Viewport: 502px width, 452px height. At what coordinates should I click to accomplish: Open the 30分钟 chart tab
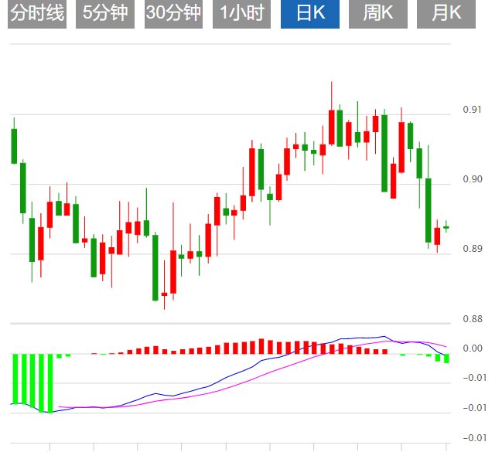173,13
